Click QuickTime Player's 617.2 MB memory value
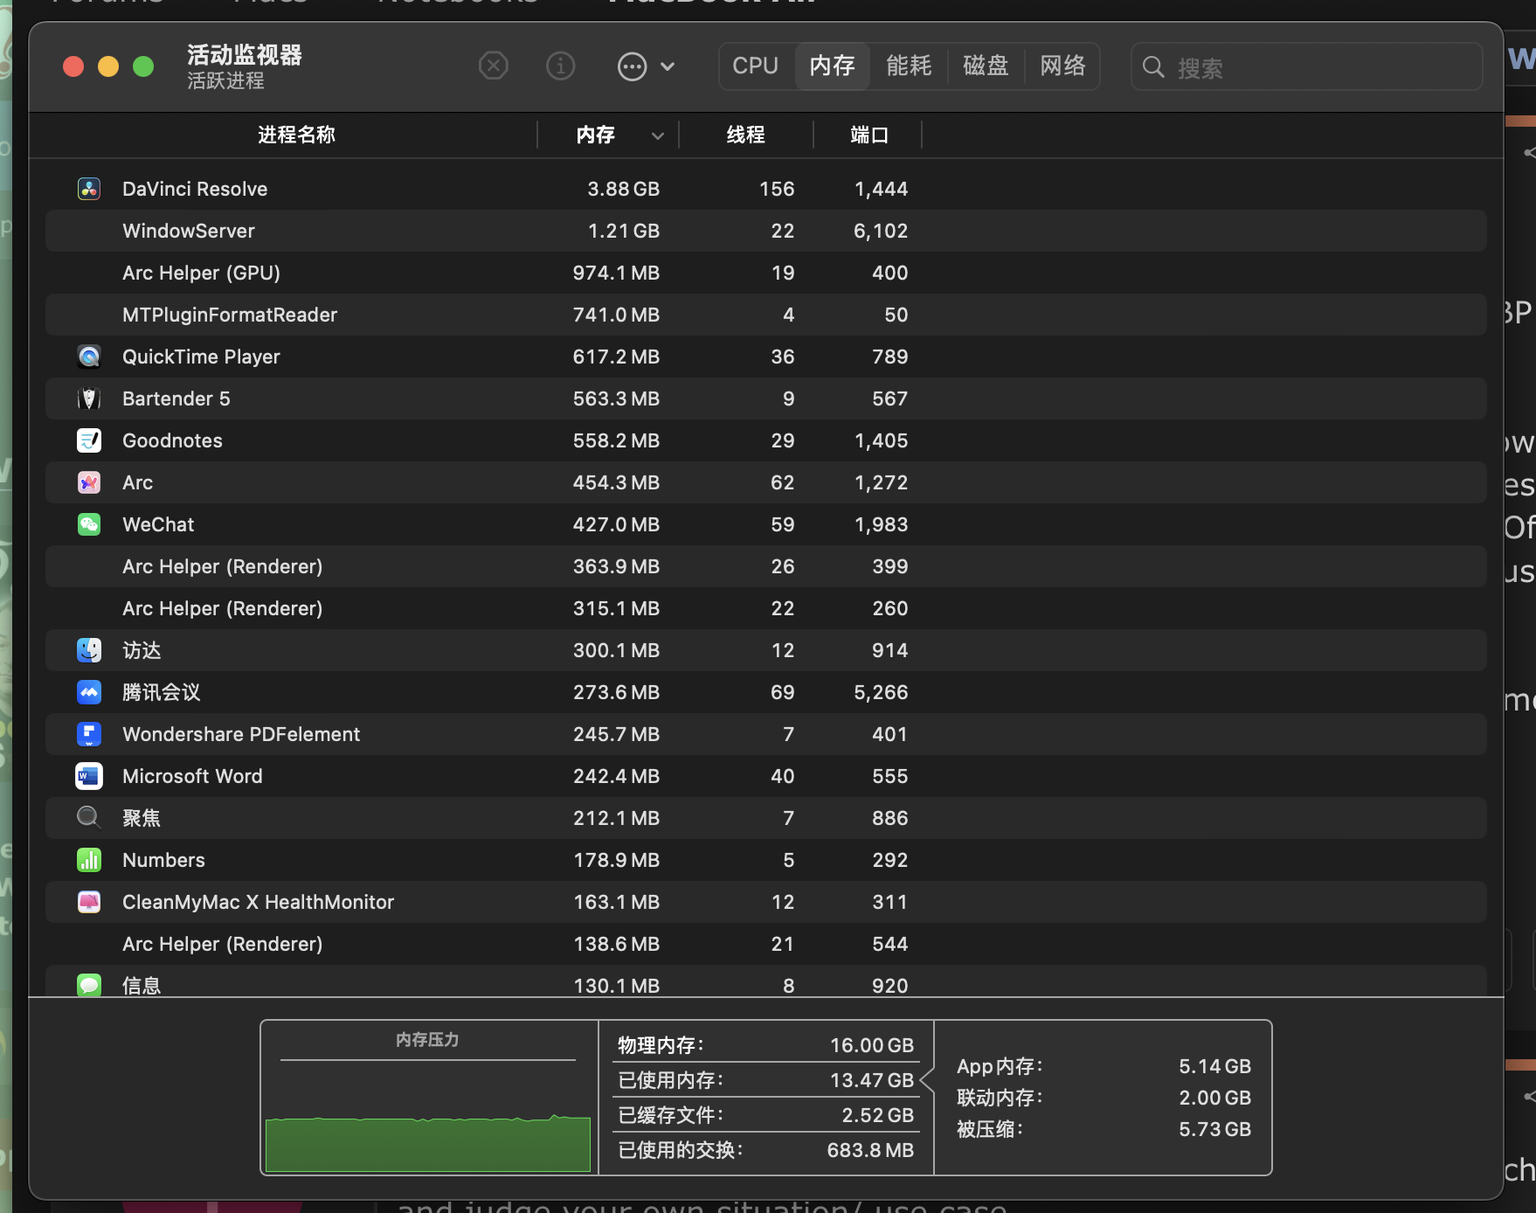The image size is (1536, 1213). [616, 357]
